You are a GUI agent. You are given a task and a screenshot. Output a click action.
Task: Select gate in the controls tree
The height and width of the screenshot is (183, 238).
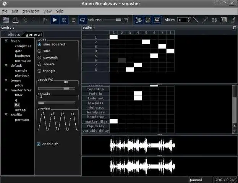(x=19, y=51)
